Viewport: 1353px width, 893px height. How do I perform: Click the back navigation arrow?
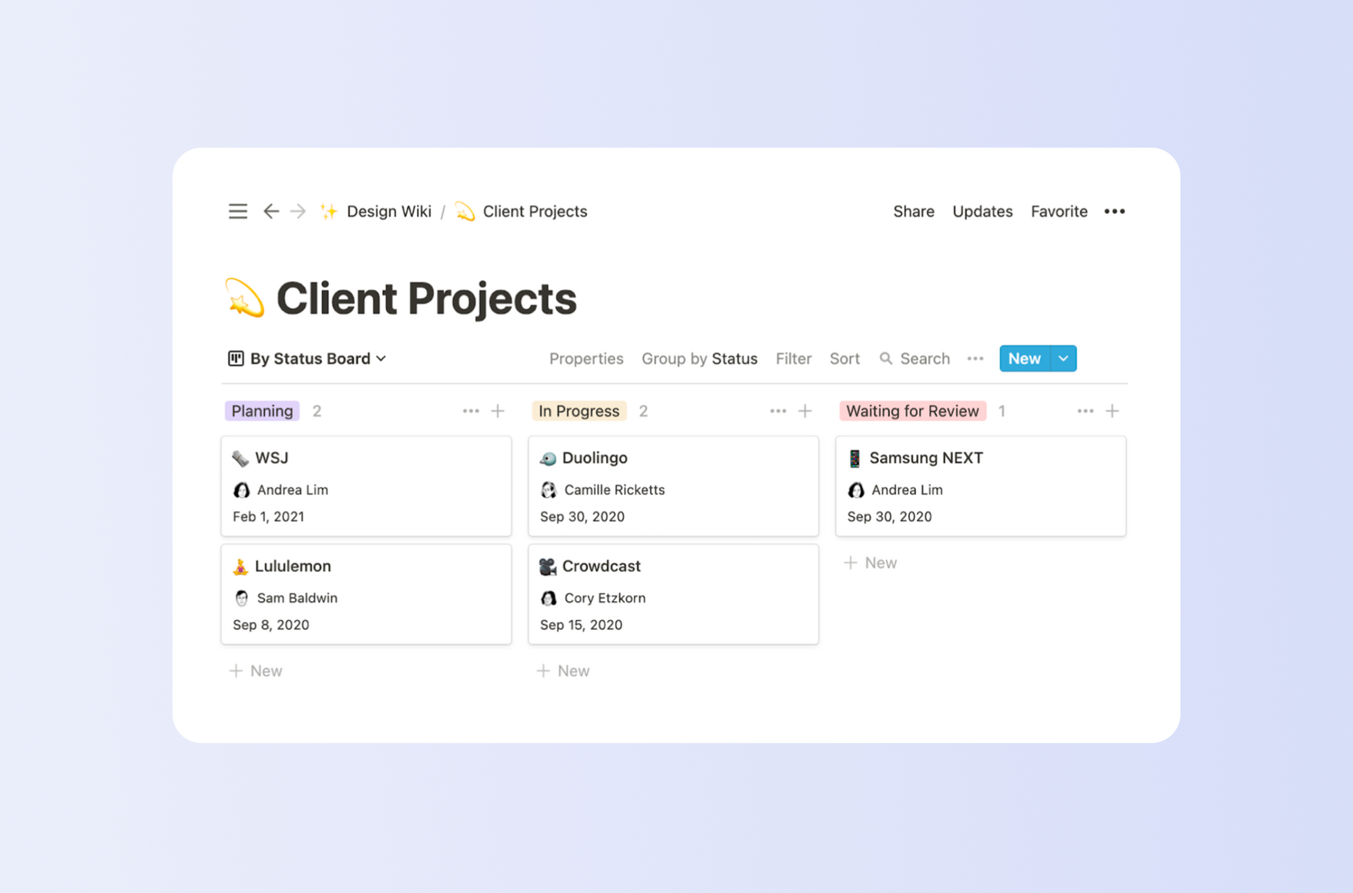point(271,211)
